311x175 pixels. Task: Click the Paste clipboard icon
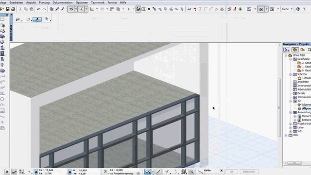[x=31, y=9]
